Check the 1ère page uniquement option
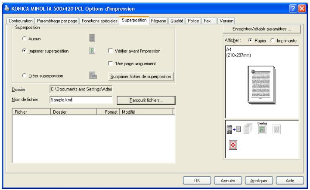This screenshot has width=310, height=190. coord(111,63)
